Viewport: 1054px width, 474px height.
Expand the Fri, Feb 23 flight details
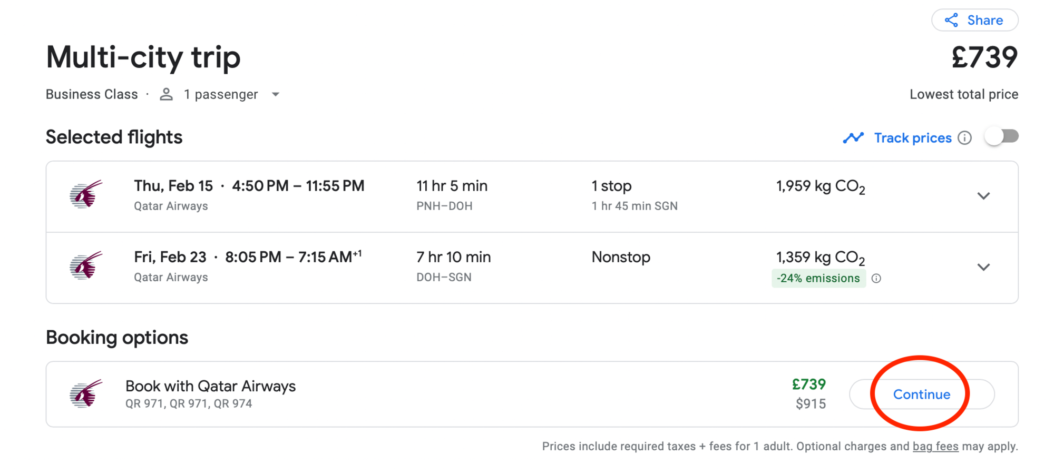pyautogui.click(x=983, y=267)
